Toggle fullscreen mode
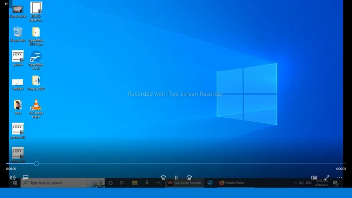The height and width of the screenshot is (198, 352). [x=327, y=178]
